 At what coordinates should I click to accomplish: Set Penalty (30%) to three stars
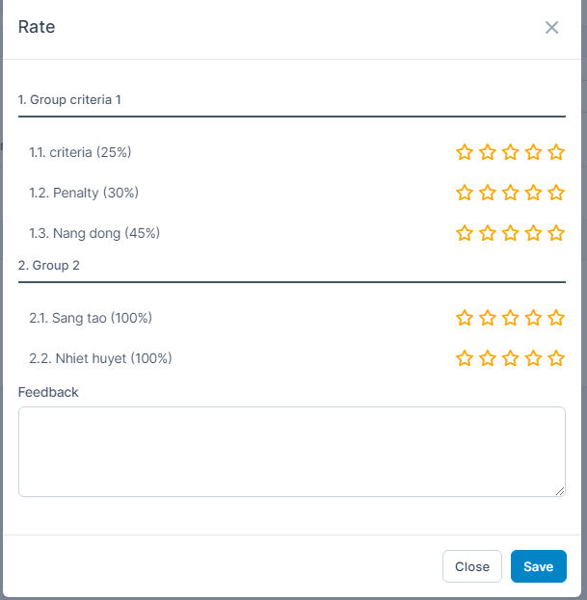tap(511, 193)
